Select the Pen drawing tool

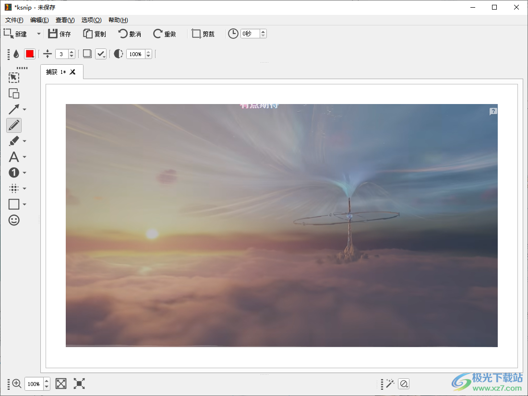(x=14, y=125)
